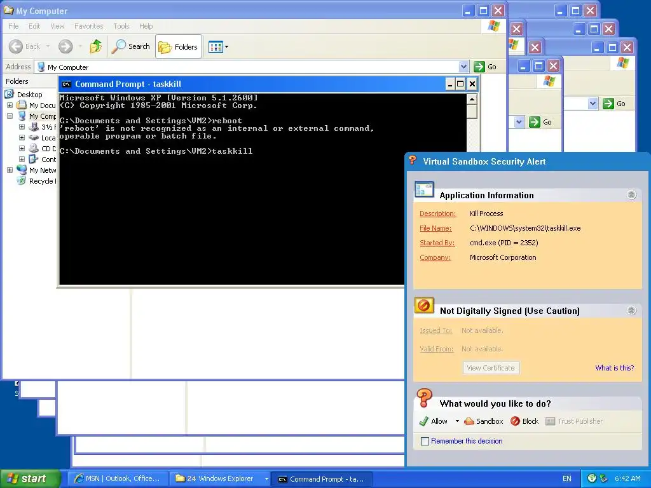The height and width of the screenshot is (488, 651).
Task: Go up one folder level
Action: (96, 46)
